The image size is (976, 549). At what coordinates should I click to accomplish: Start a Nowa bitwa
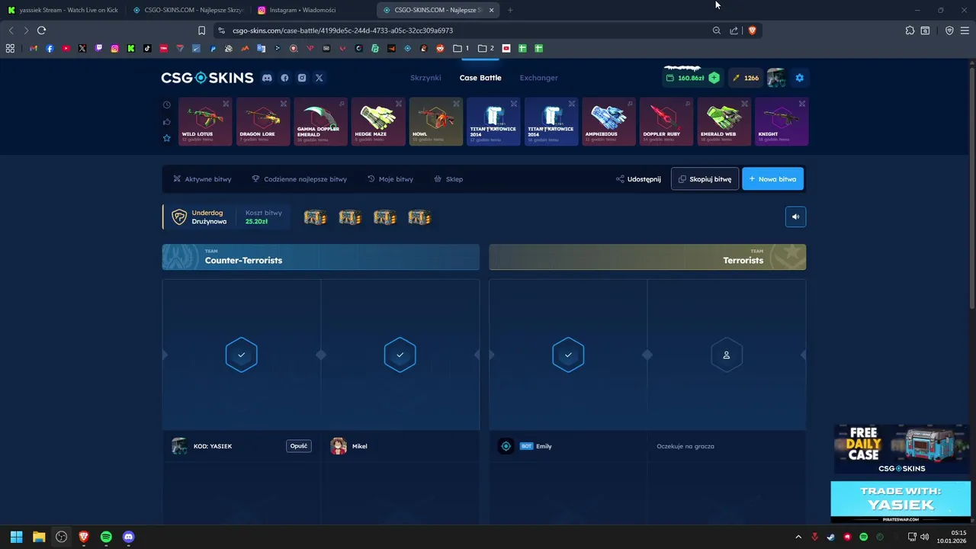pos(772,179)
